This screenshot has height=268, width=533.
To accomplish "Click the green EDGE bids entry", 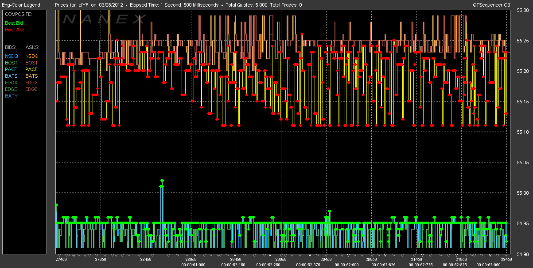I will click(12, 89).
